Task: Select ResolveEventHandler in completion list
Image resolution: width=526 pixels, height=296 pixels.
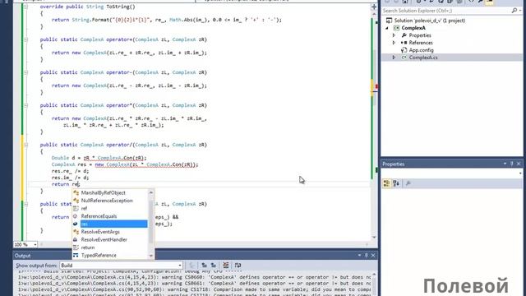Action: point(104,239)
